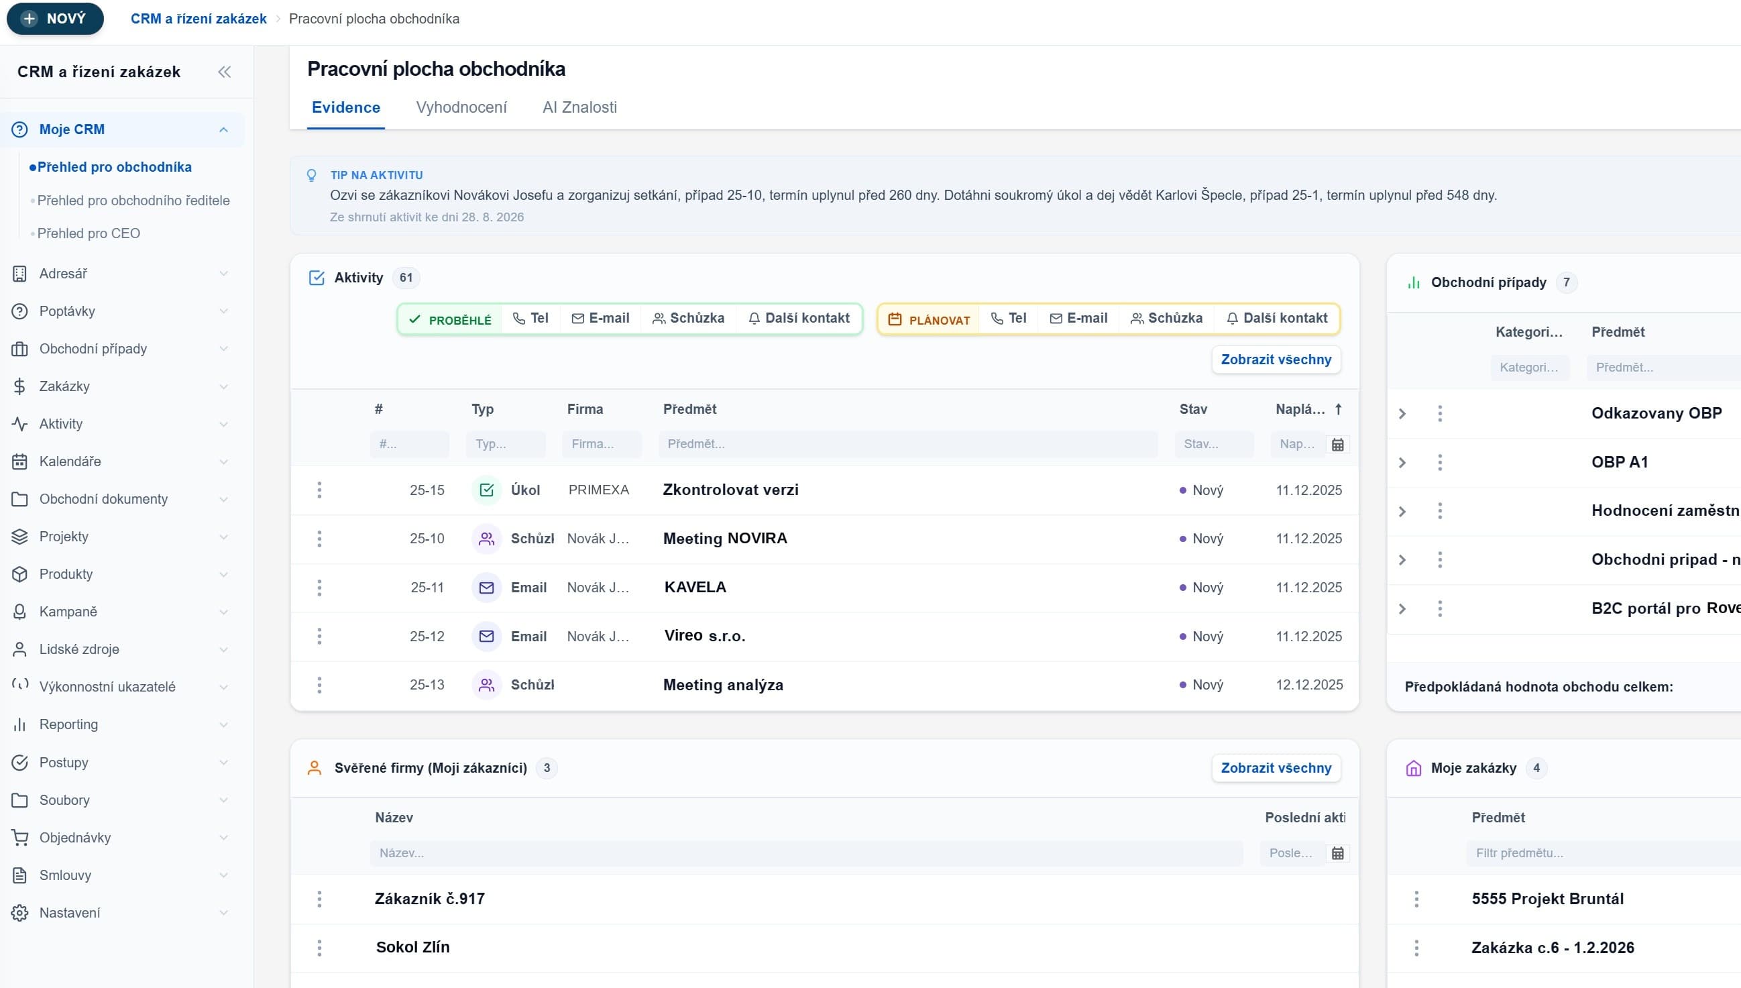1741x988 pixels.
Task: Click the Aktivity panel checkbox icon
Action: coord(316,278)
